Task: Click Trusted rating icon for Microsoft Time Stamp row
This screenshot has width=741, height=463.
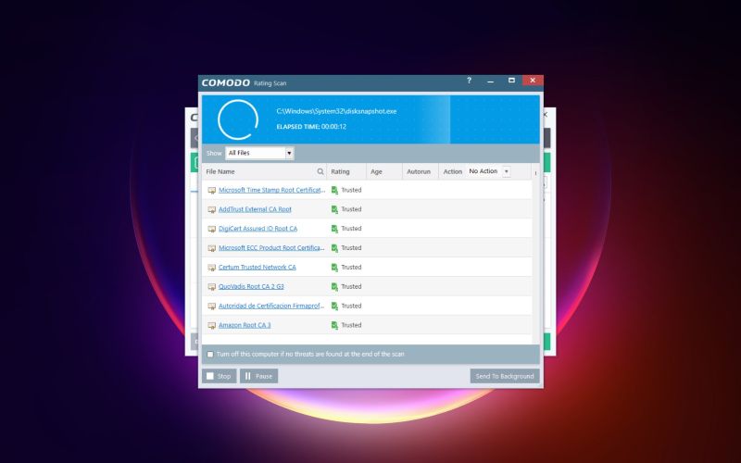Action: pos(334,191)
